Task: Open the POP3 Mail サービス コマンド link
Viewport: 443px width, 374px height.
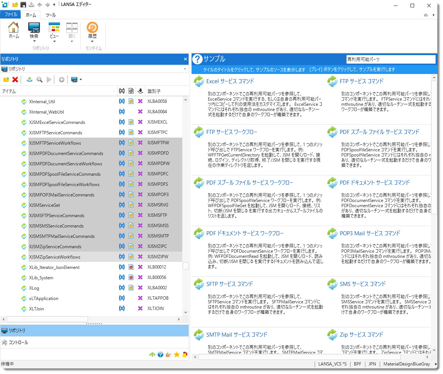Action: [x=369, y=233]
